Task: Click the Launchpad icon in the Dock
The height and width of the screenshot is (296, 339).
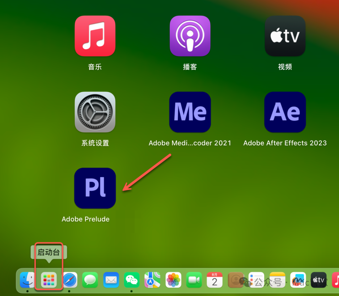Action: point(49,280)
